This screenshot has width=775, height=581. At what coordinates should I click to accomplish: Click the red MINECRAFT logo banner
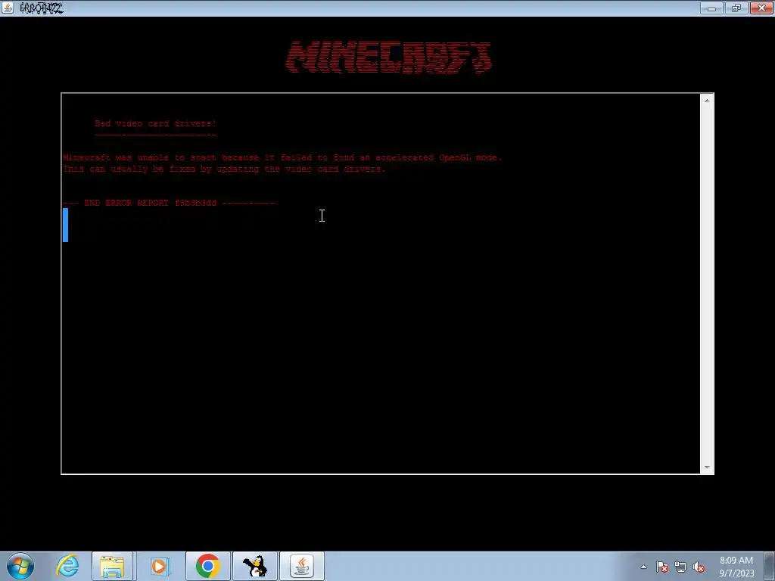(388, 57)
